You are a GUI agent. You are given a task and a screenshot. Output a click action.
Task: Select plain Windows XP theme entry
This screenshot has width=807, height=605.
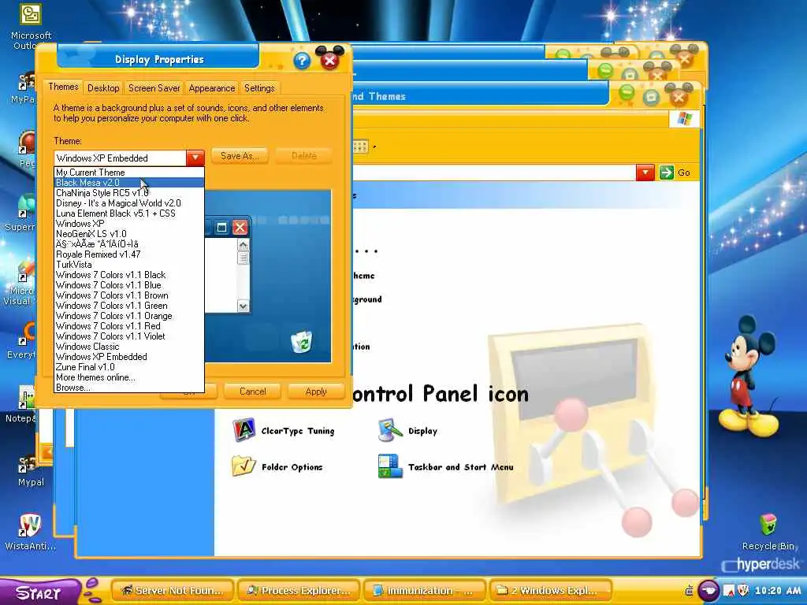(x=129, y=224)
